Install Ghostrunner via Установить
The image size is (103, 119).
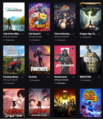coord(60,83)
